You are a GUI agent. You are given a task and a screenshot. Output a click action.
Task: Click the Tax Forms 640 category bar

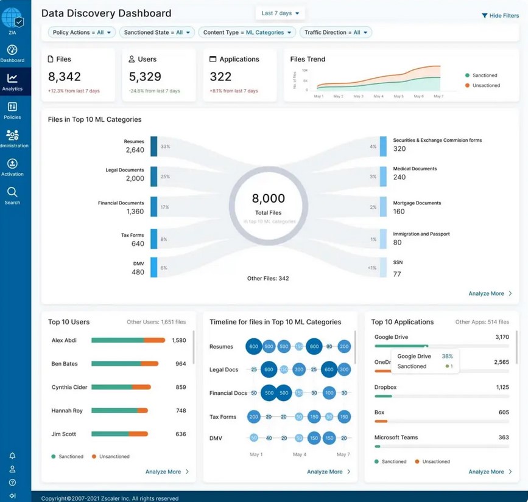(x=154, y=239)
